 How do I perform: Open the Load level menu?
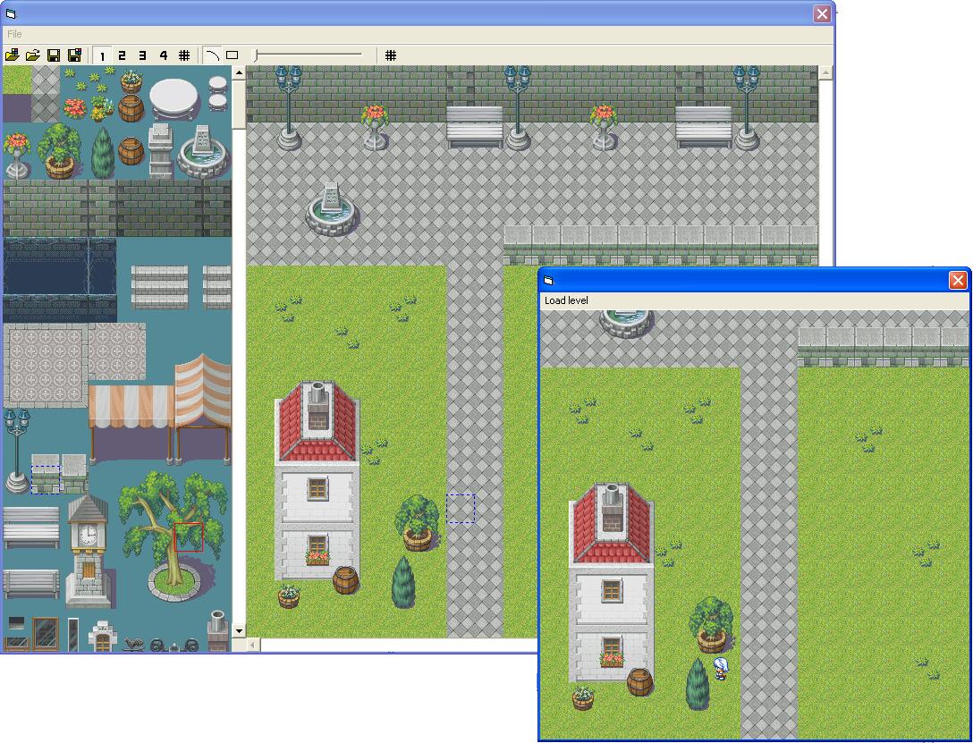point(566,300)
